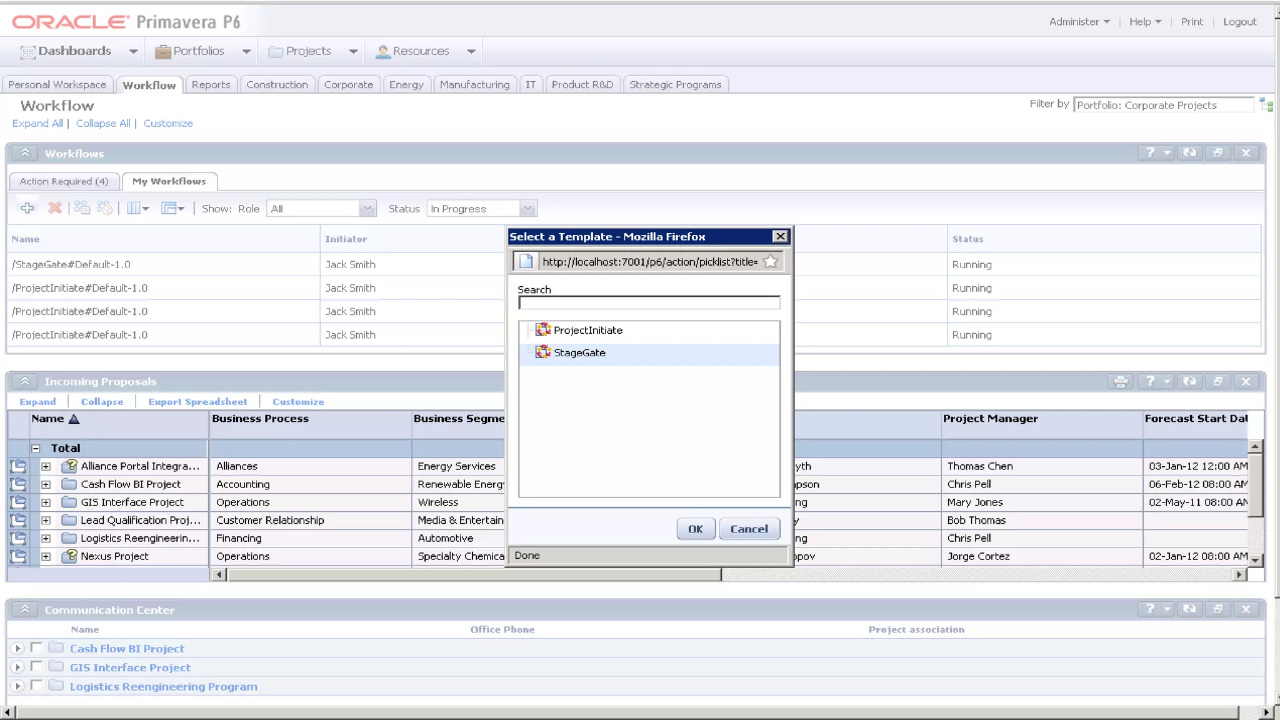The width and height of the screenshot is (1280, 720).
Task: Open the Help menu
Action: [1145, 21]
